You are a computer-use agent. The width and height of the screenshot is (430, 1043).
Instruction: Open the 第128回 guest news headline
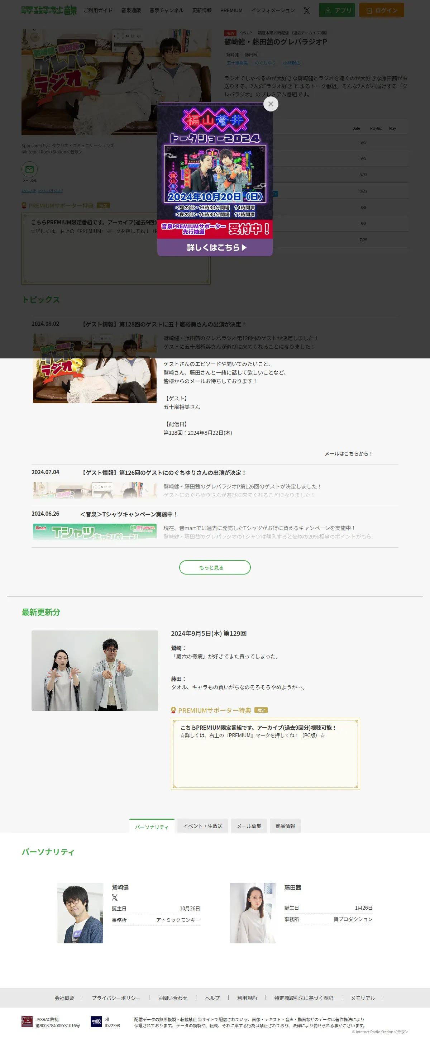(x=163, y=324)
